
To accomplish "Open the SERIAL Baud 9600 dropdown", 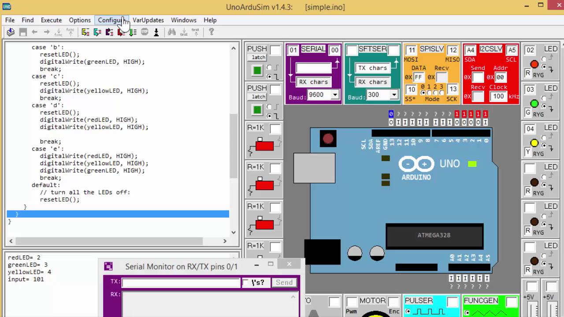I will point(335,95).
